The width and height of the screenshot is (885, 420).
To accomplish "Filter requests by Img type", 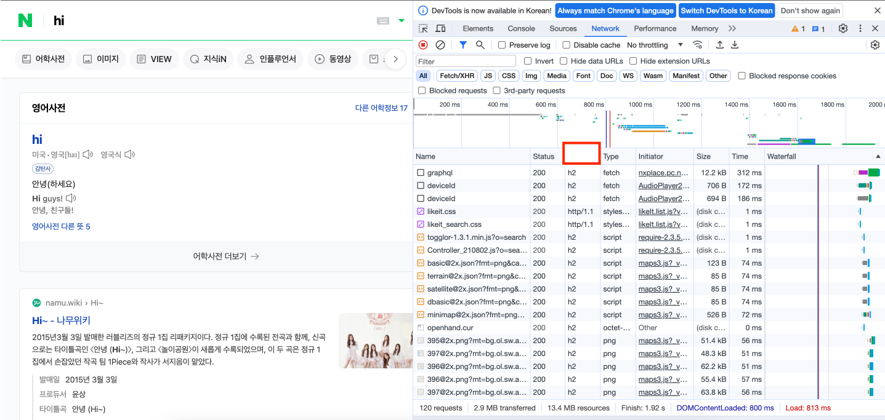I will point(531,76).
